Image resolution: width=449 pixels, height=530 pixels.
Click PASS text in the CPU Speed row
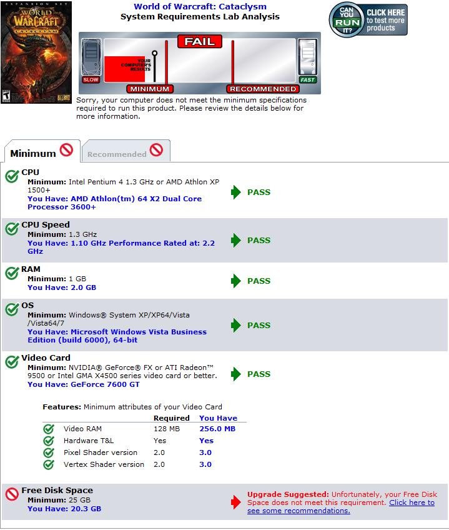coord(259,241)
